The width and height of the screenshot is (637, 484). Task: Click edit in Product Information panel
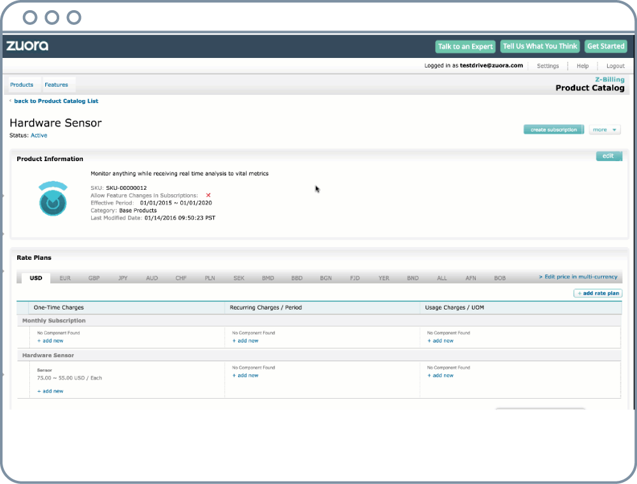click(608, 156)
